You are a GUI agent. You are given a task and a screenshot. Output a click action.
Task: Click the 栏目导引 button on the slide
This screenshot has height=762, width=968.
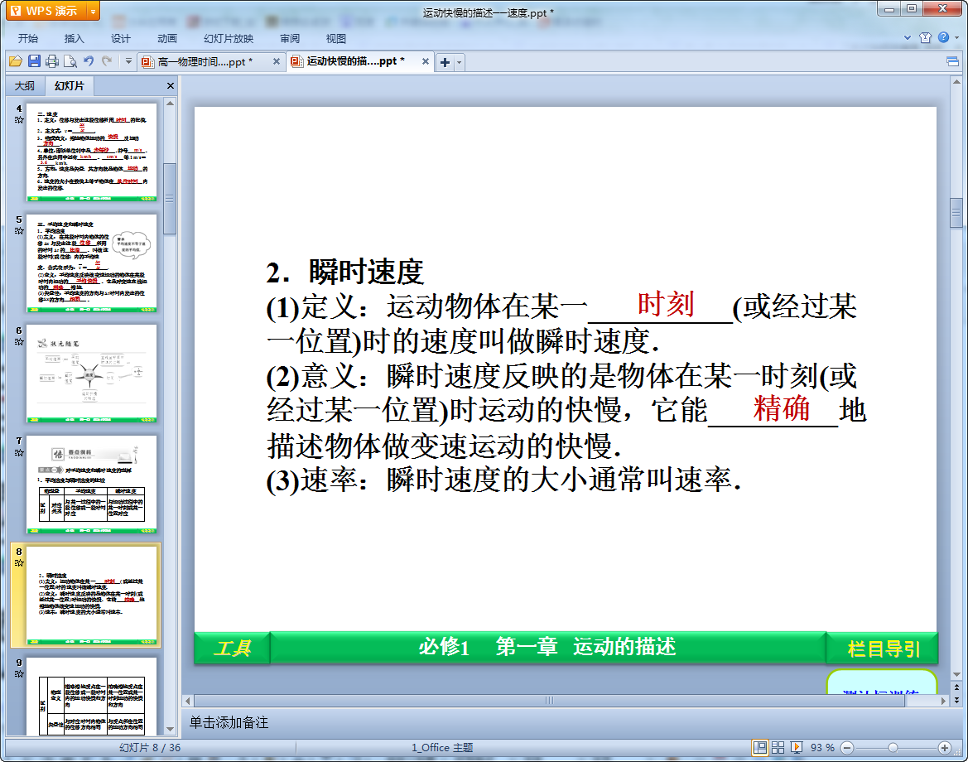point(883,649)
